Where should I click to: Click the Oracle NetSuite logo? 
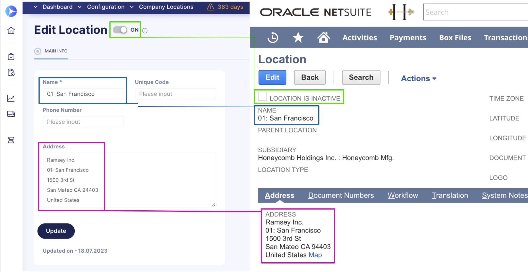316,12
